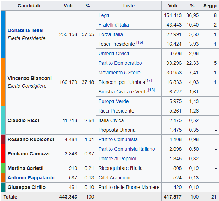Select Lega's vote count 154.413
219x201 pixels.
(x=173, y=16)
